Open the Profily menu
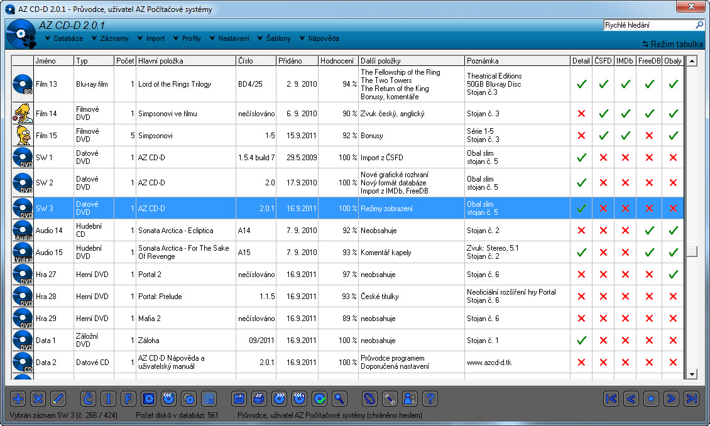 click(x=187, y=38)
